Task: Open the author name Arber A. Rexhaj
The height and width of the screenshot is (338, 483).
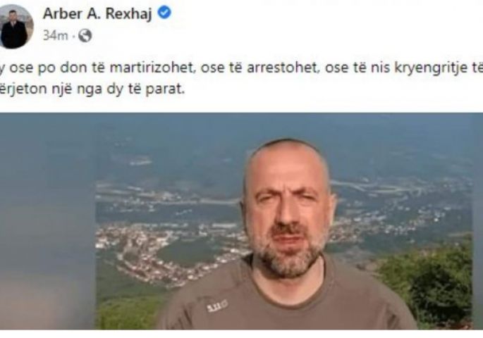Action: (x=97, y=13)
